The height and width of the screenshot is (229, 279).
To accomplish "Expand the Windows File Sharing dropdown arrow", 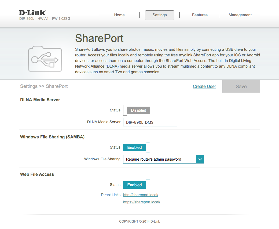I will (x=200, y=159).
